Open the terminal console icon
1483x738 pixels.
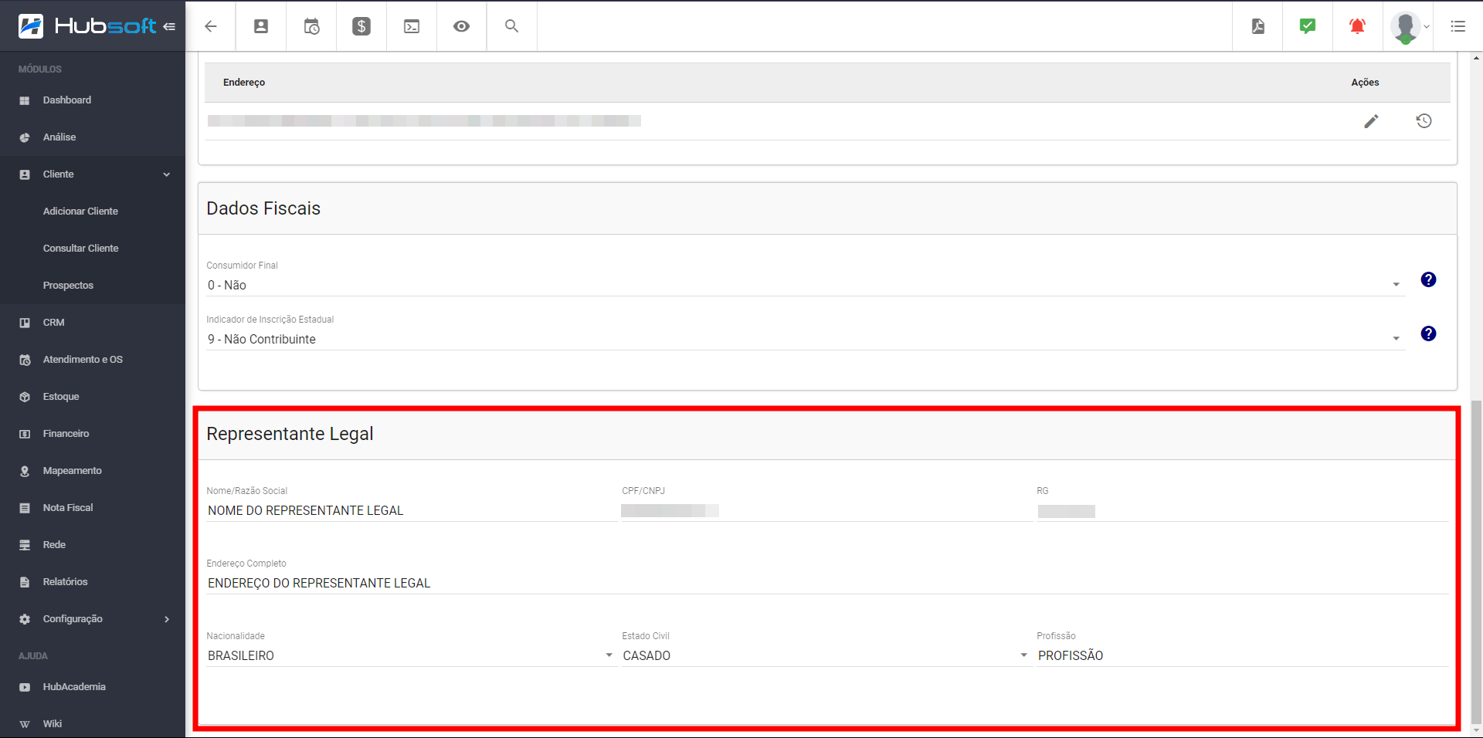(412, 26)
